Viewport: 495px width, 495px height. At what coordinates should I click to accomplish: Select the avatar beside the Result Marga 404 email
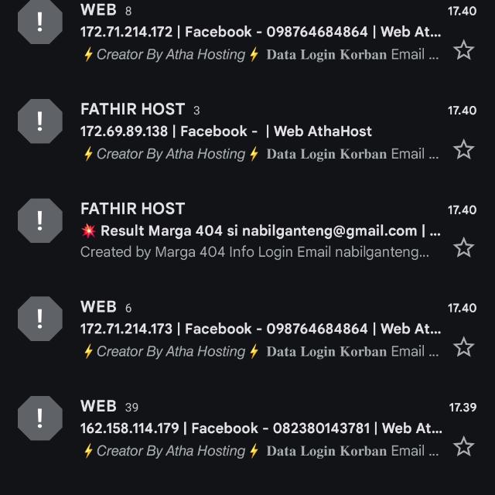(x=39, y=220)
